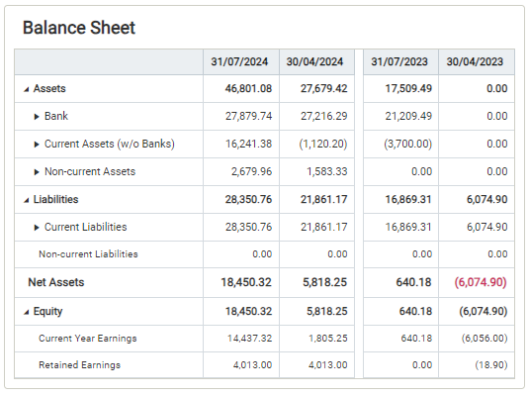Image resolution: width=529 pixels, height=396 pixels.
Task: Click Current Year Earnings value 14,437.32
Action: 249,339
